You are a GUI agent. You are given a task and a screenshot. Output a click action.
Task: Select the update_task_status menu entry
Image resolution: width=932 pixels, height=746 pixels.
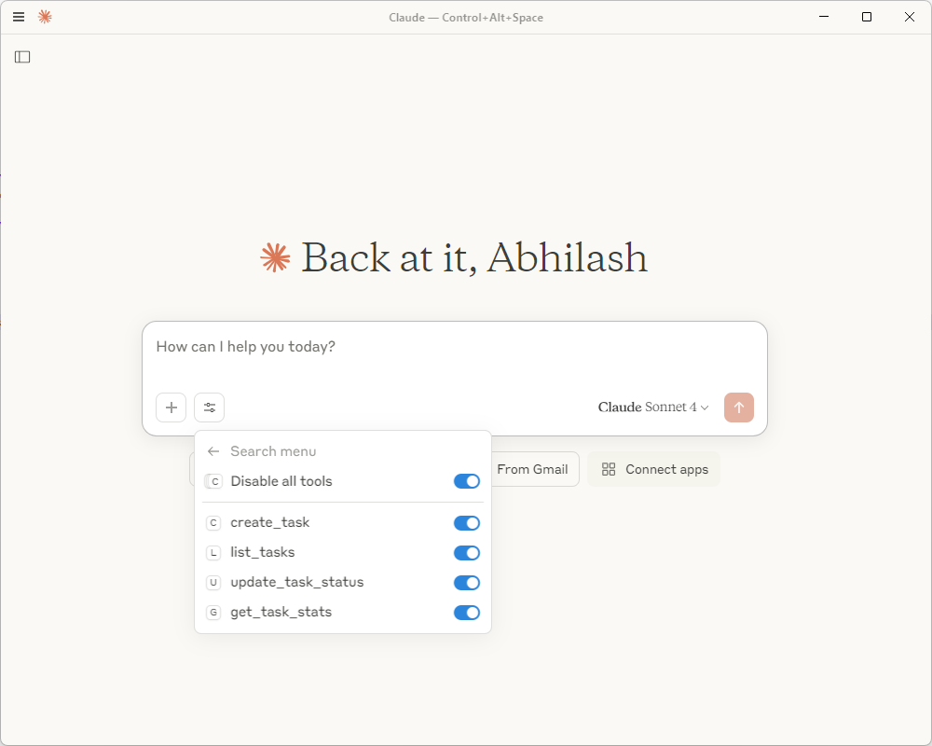coord(343,583)
